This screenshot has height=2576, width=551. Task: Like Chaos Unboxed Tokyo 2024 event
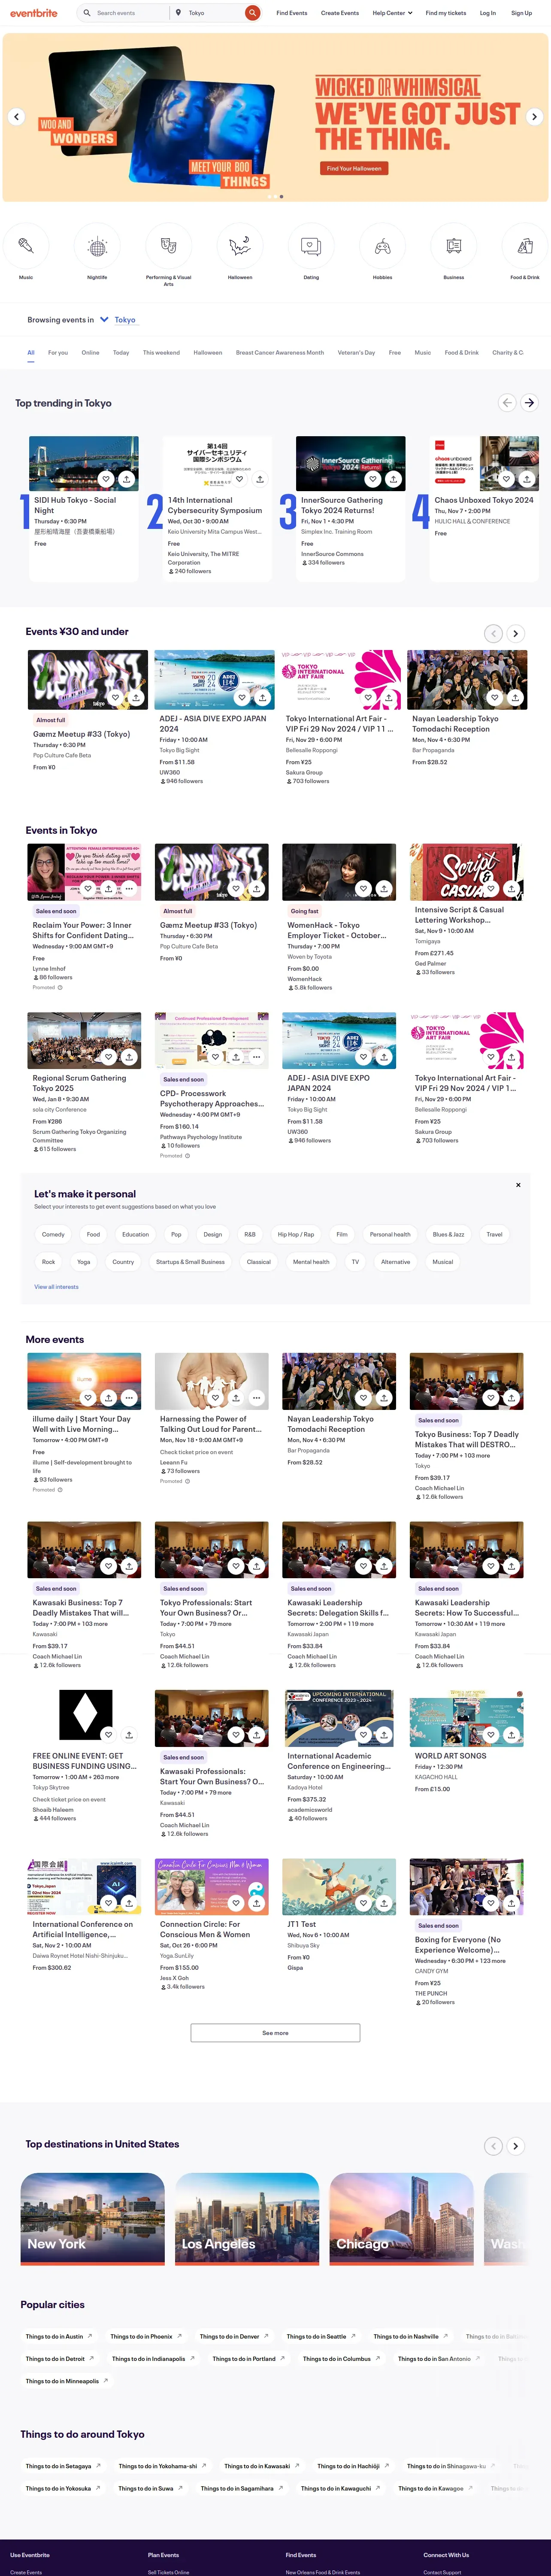[506, 479]
